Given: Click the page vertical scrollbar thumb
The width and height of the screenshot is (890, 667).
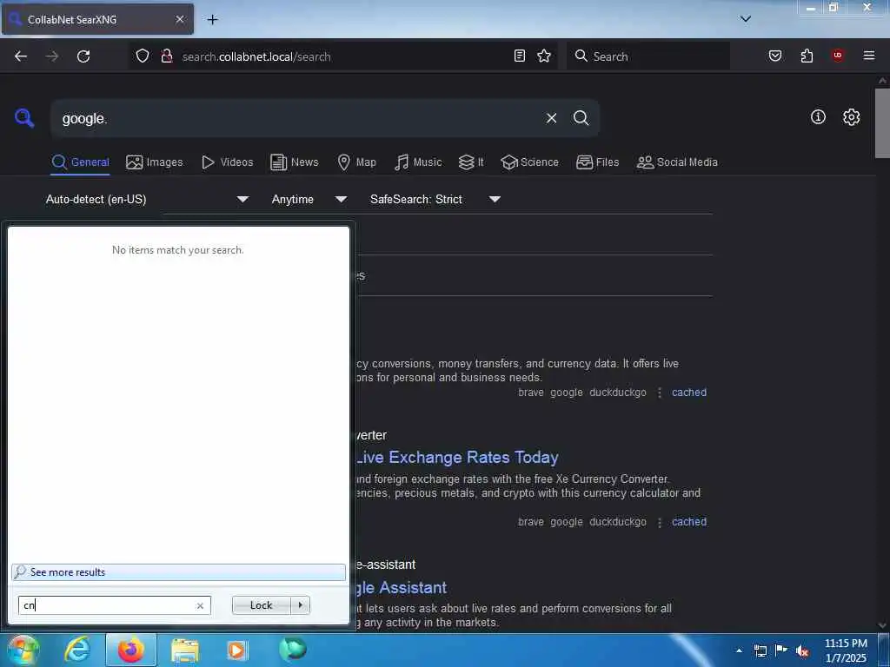Looking at the screenshot, I should click(x=882, y=123).
